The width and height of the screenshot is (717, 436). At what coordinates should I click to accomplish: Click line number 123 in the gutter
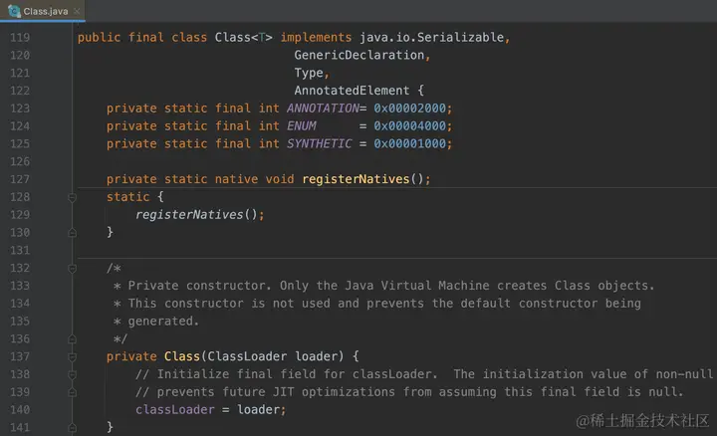(20, 109)
